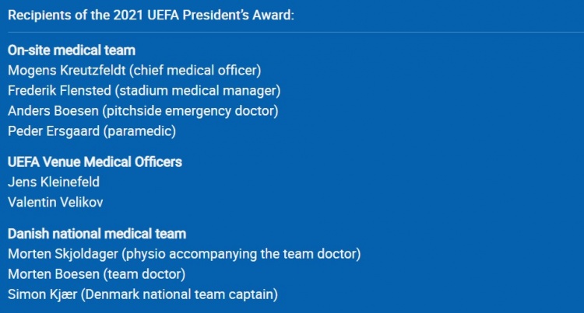584x313 pixels.
Task: Select the 'On-site medical team' heading
Action: [72, 50]
